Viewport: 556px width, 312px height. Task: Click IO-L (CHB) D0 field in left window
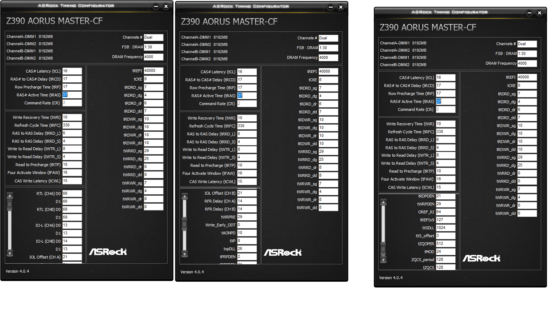pos(72,241)
